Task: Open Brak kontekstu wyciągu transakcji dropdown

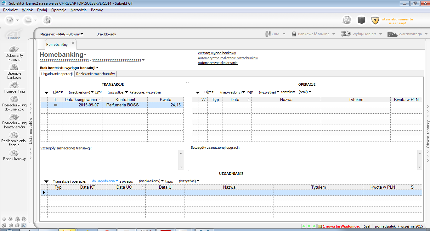Action: pyautogui.click(x=69, y=68)
